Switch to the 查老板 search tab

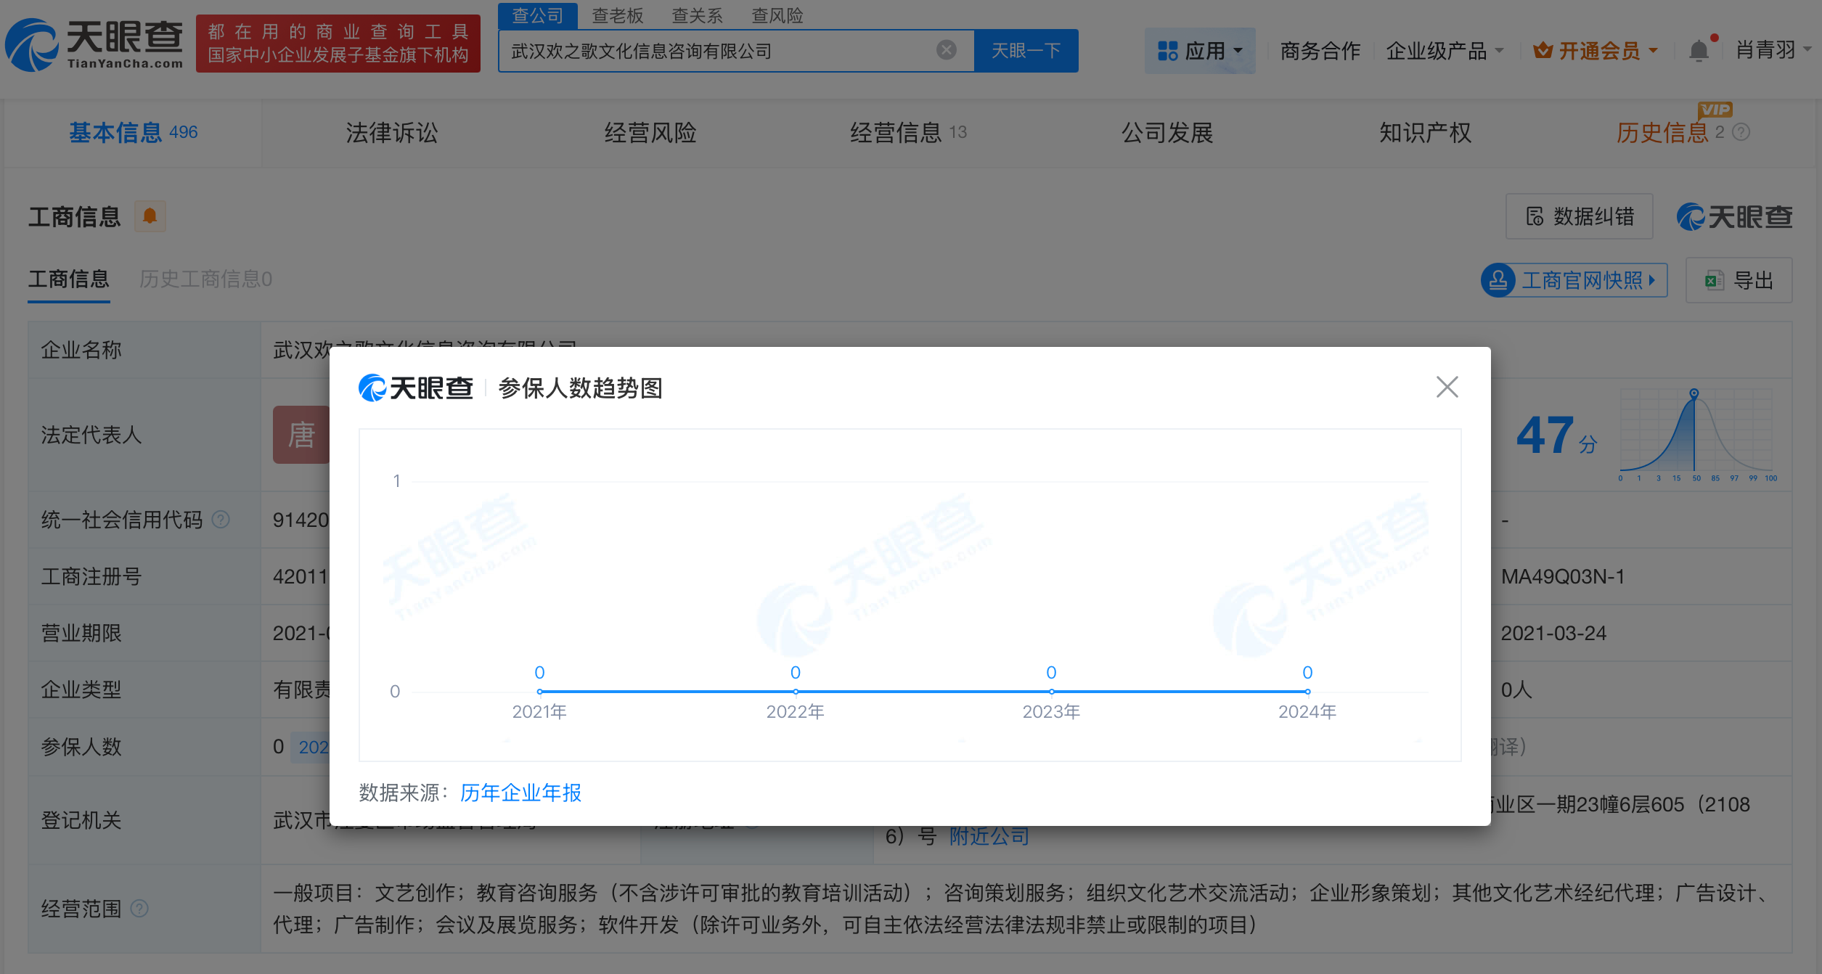617,15
